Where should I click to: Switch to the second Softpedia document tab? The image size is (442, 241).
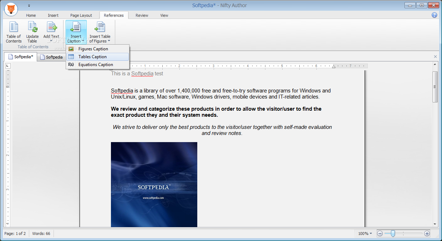tap(51, 57)
